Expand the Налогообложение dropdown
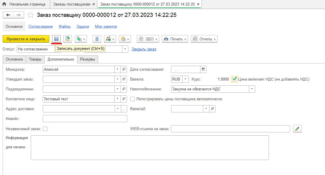This screenshot has width=325, height=175. click(x=252, y=89)
